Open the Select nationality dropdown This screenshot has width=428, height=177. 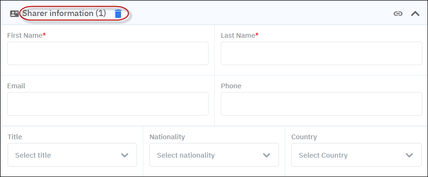214,155
